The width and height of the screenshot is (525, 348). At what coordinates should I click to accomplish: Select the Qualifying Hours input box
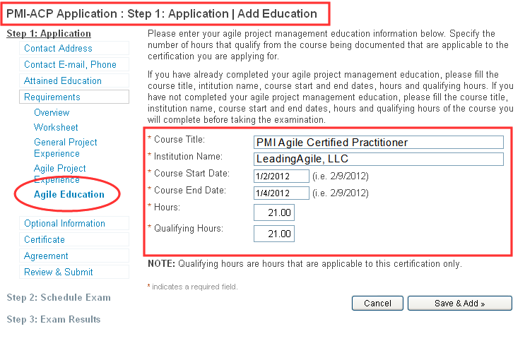click(x=274, y=234)
